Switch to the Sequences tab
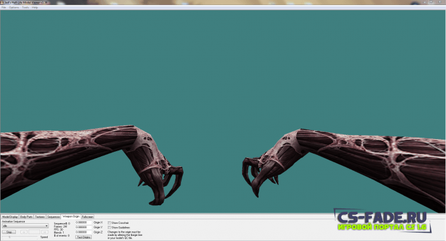This screenshot has height=241, width=446. click(x=54, y=217)
